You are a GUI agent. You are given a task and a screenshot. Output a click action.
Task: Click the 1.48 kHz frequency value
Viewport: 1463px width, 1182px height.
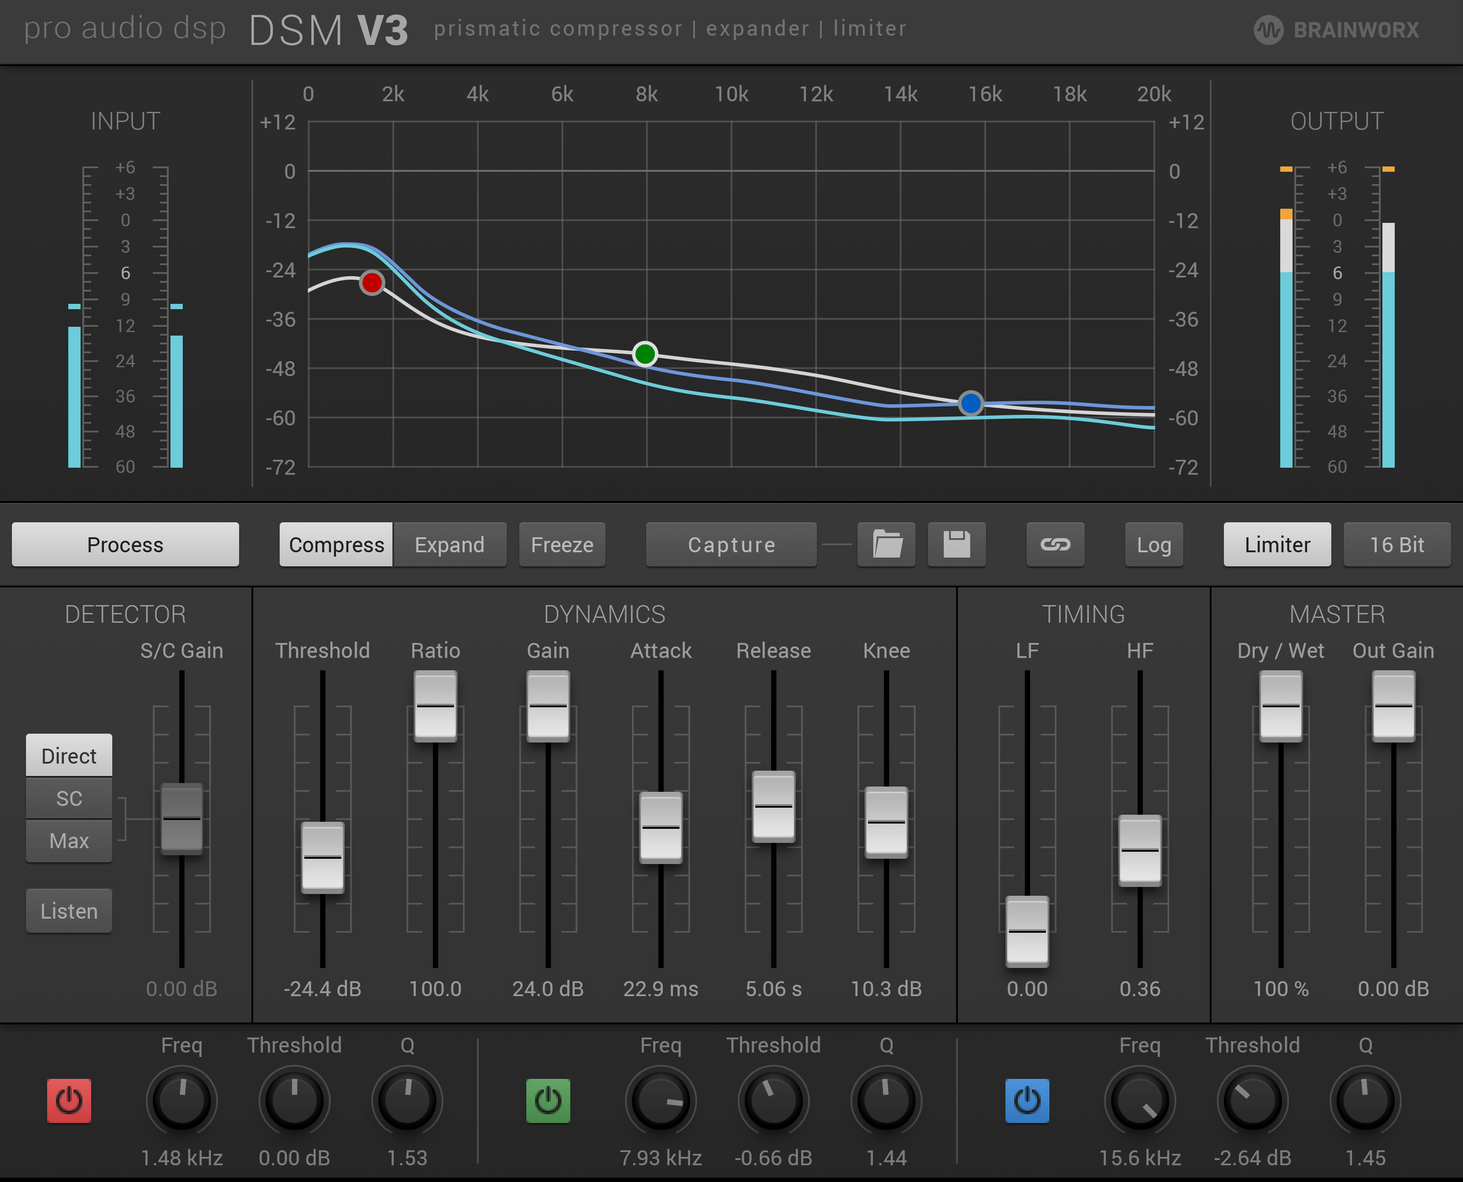pos(182,1157)
